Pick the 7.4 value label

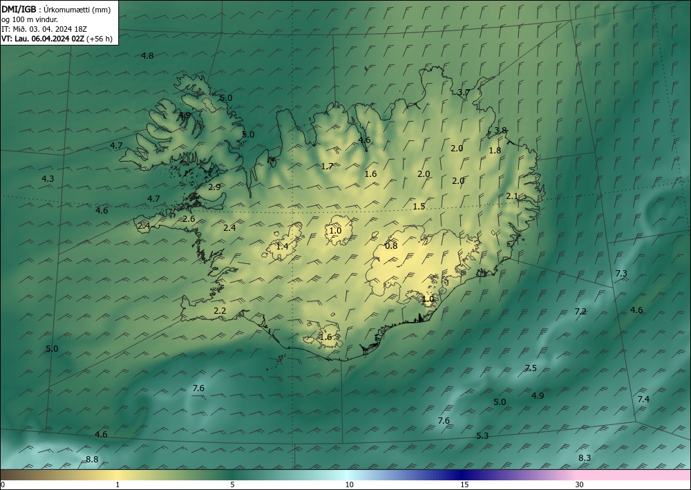(643, 399)
